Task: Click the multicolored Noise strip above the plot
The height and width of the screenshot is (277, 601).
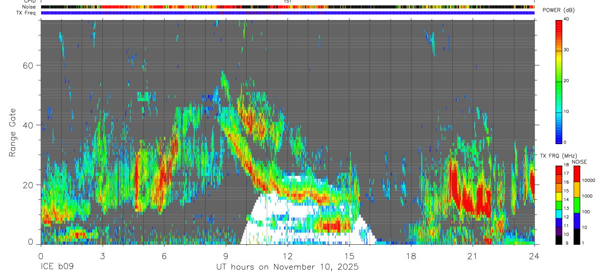Action: [x=288, y=7]
